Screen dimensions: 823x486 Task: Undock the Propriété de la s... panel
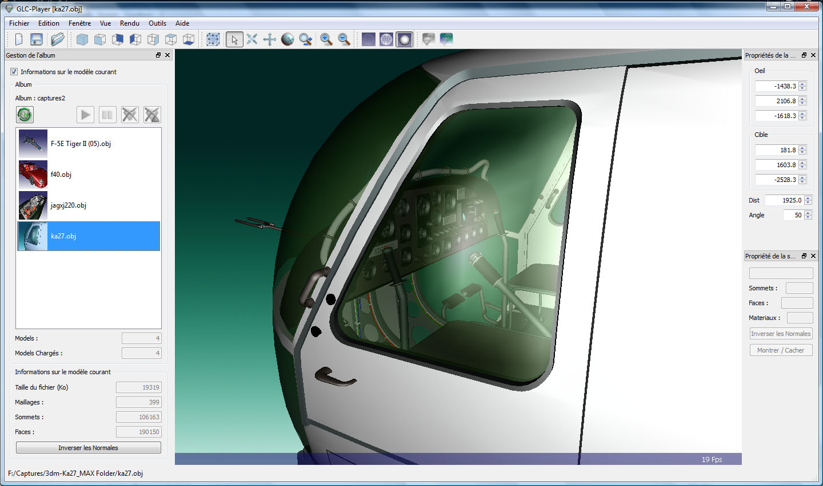(x=804, y=256)
